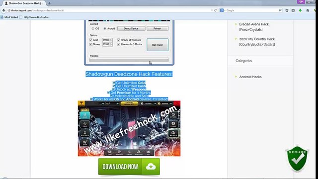This screenshot has height=179, width=318.
Task: Toggle the Gold checkbox
Action: coord(91,40)
